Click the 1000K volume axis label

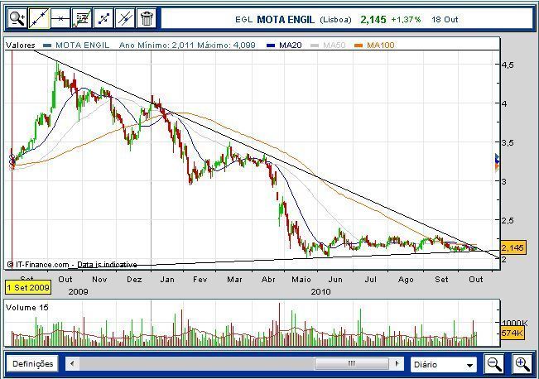coord(515,323)
